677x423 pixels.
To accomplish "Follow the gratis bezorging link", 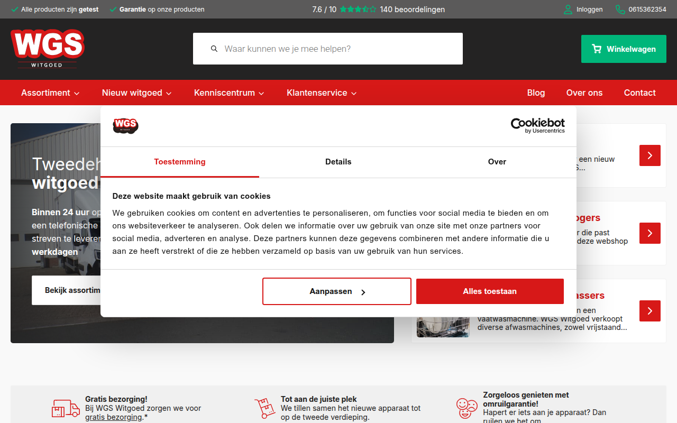I will point(114,417).
